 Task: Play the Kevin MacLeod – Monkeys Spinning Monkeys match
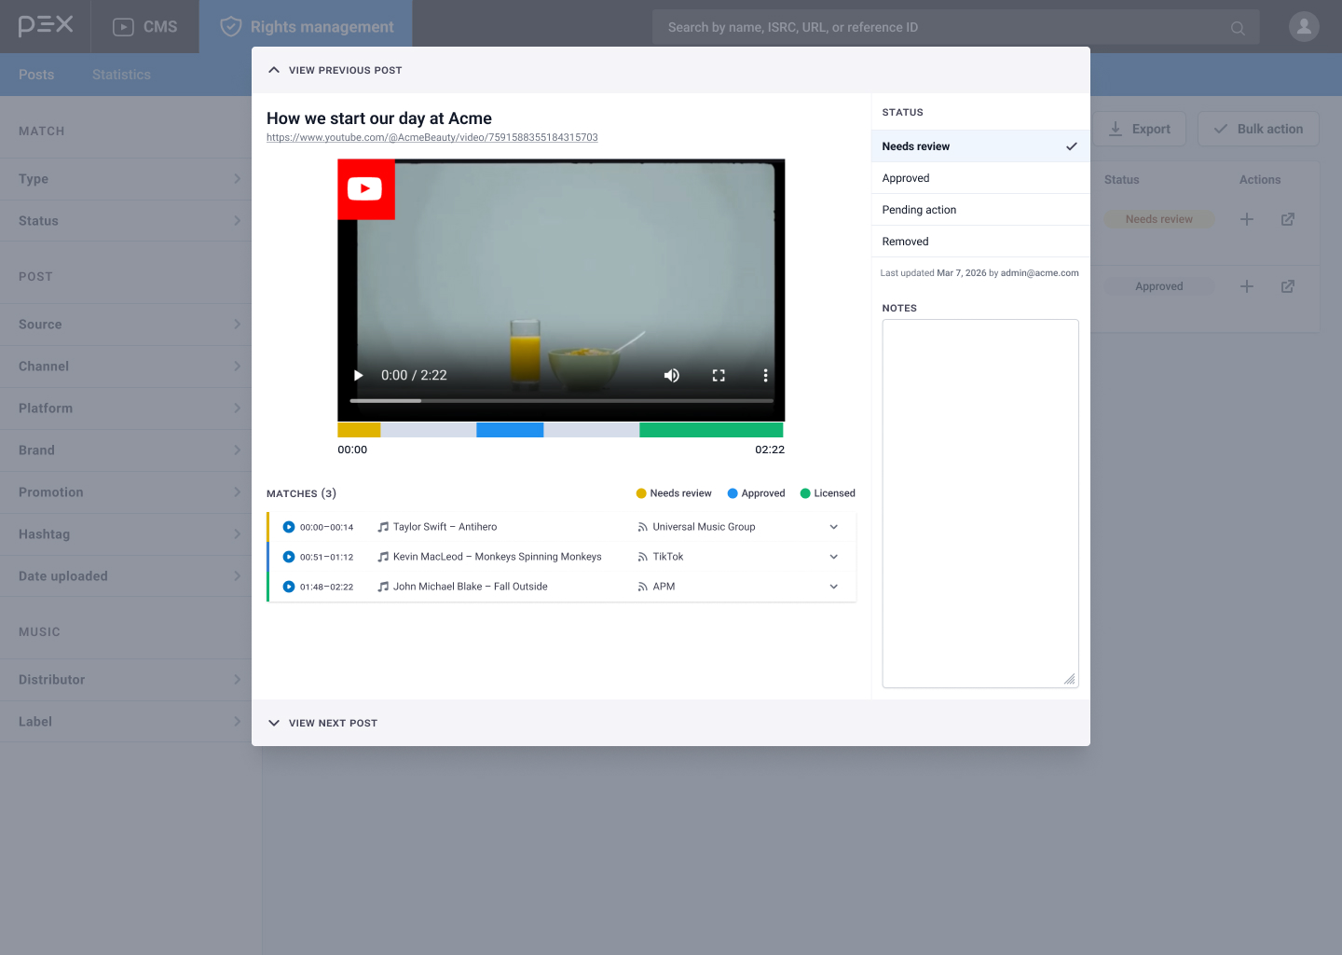point(288,556)
